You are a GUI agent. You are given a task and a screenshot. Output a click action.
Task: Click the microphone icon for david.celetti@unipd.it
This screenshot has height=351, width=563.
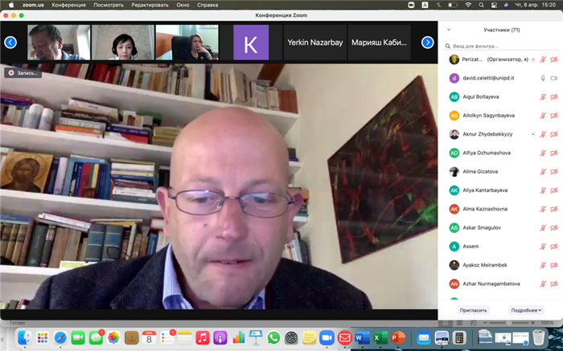(x=543, y=79)
